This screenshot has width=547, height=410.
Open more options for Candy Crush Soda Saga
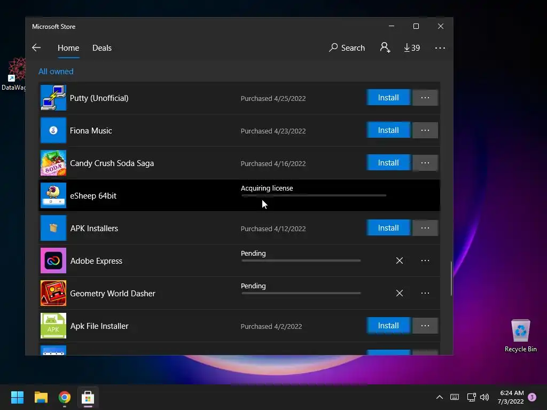click(425, 163)
